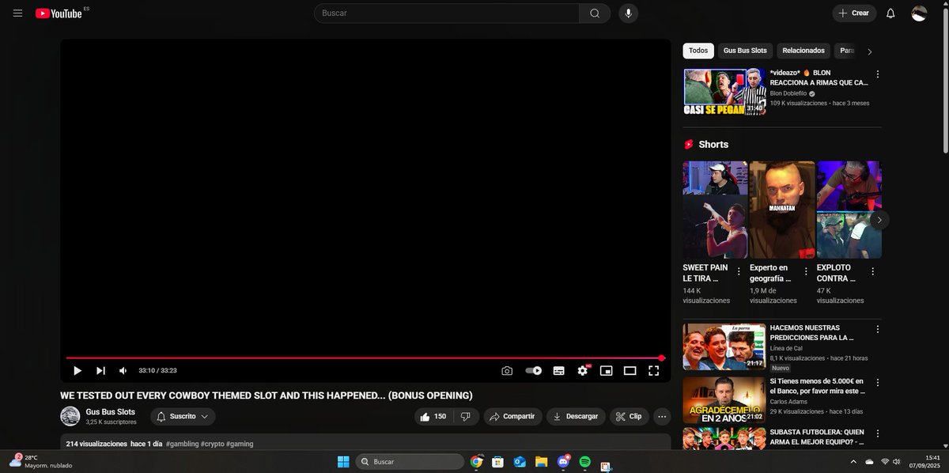Open the SWEET PAIN LE TIRA short thumbnail
The width and height of the screenshot is (949, 473).
click(x=715, y=210)
